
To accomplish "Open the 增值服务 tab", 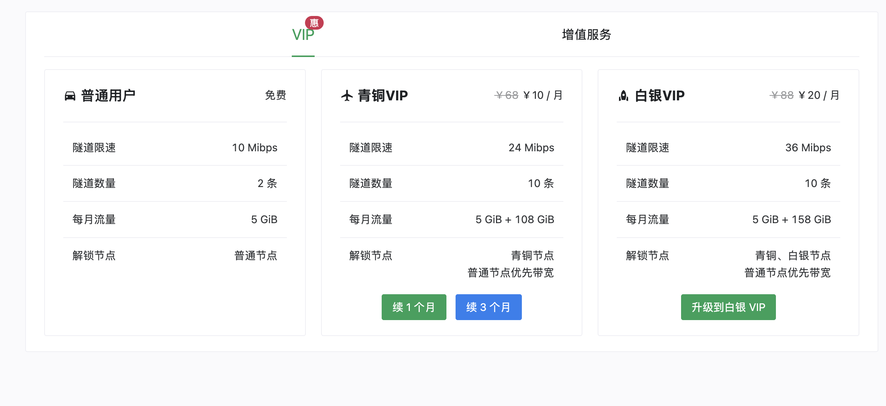I will coord(586,35).
